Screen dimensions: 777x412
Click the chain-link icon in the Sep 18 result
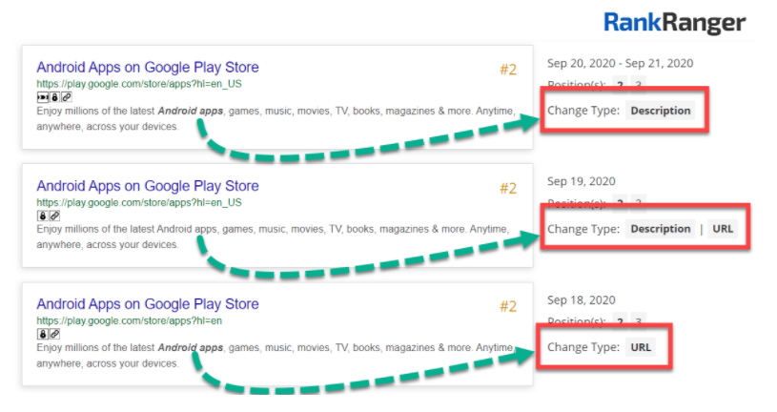54,334
